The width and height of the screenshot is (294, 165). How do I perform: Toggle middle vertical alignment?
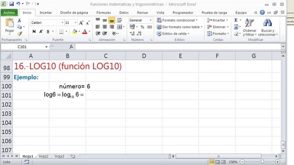tap(105, 20)
